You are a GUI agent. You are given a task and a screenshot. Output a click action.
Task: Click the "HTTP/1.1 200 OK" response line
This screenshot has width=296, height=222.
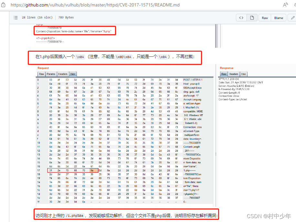point(228,79)
